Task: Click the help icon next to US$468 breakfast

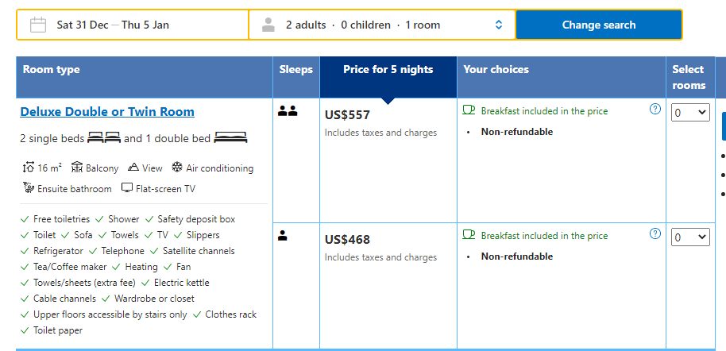Action: (x=655, y=233)
